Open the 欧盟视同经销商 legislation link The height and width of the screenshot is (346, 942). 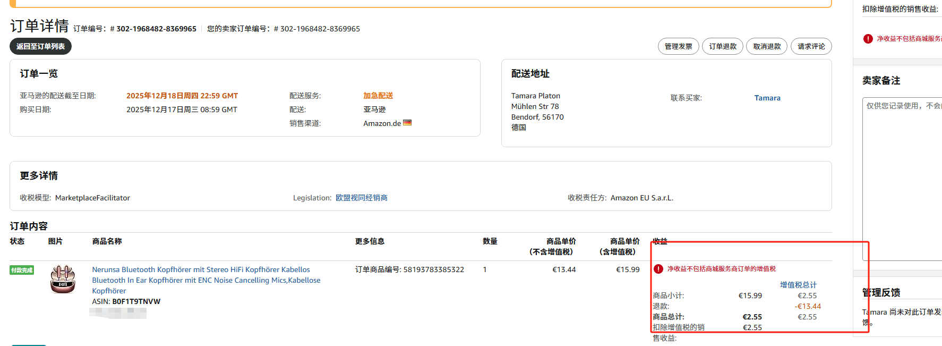point(361,198)
